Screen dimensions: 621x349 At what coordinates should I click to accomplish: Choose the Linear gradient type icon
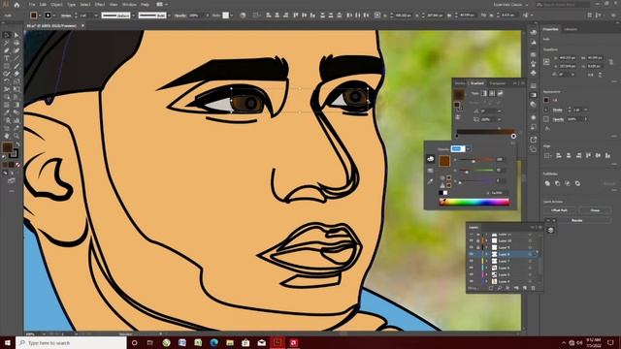484,93
